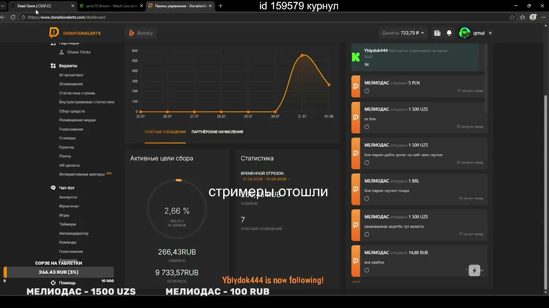Open Внутристримовая статистика in the sidebar
549x308 pixels.
(87, 102)
